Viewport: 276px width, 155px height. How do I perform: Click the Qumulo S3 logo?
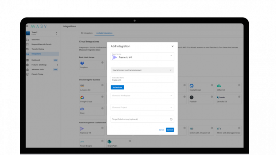[221, 97]
